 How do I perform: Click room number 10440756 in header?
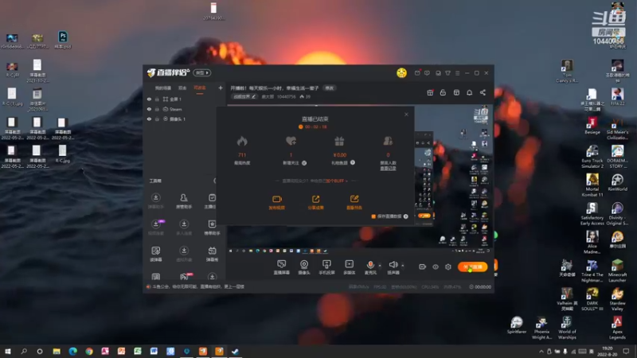point(286,96)
